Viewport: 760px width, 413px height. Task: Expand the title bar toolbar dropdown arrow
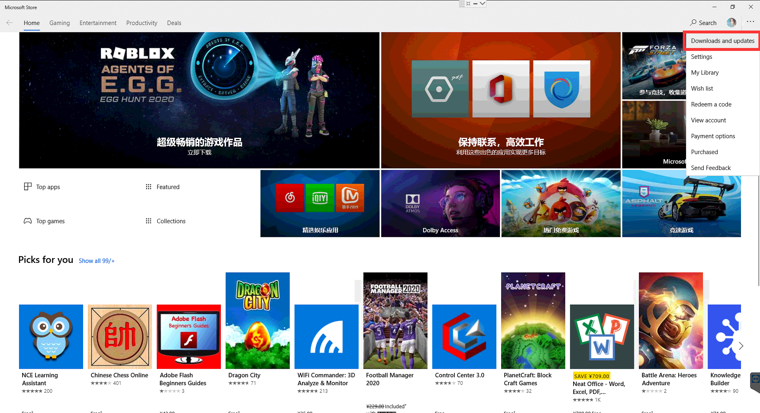click(482, 4)
